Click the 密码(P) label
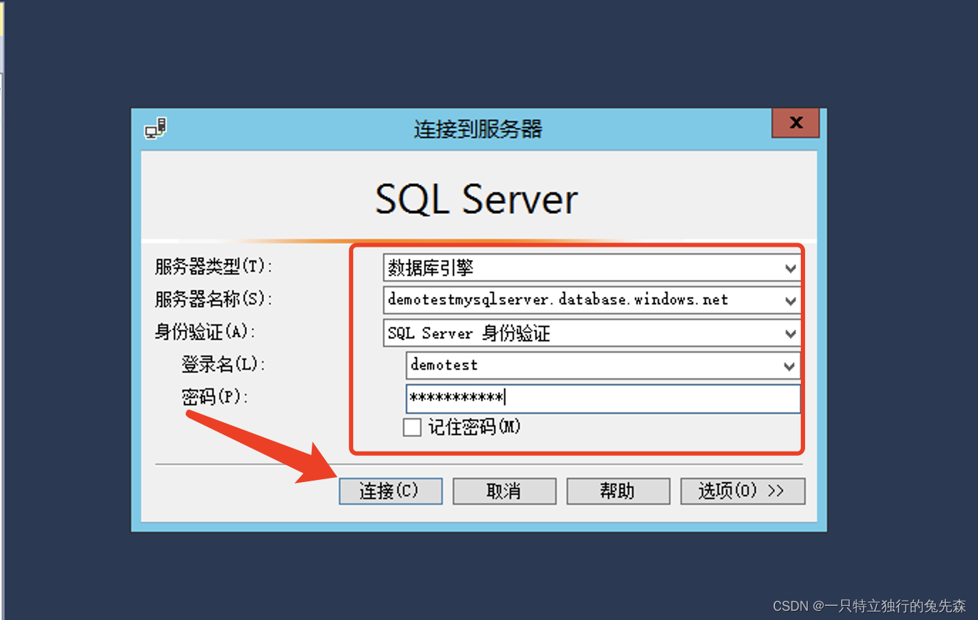This screenshot has height=620, width=978. (215, 397)
